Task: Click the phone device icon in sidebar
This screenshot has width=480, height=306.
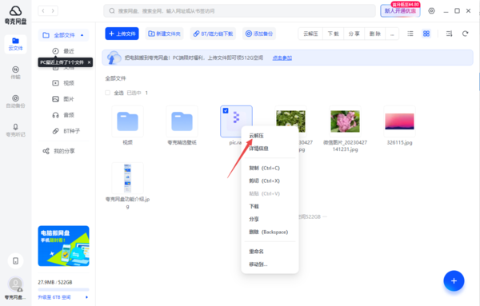Action: [16, 260]
